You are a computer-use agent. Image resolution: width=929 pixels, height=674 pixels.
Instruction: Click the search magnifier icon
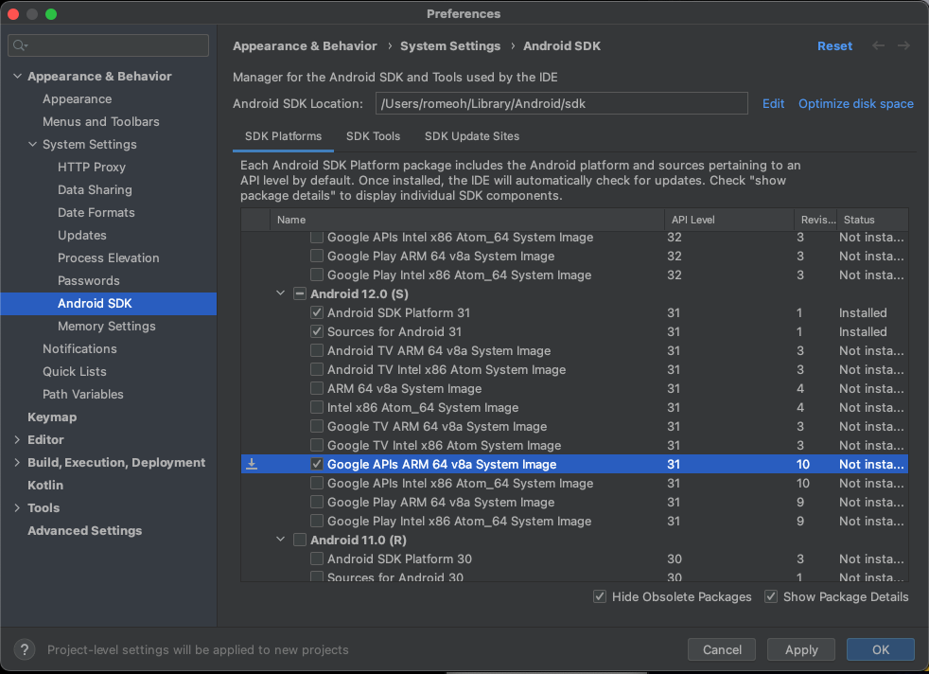click(x=20, y=45)
